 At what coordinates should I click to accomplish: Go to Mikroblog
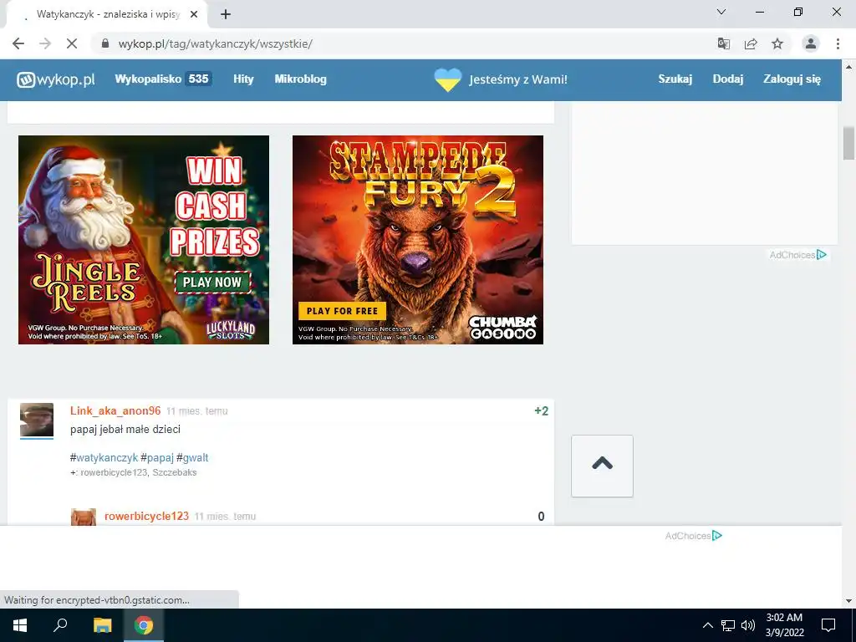tap(300, 79)
